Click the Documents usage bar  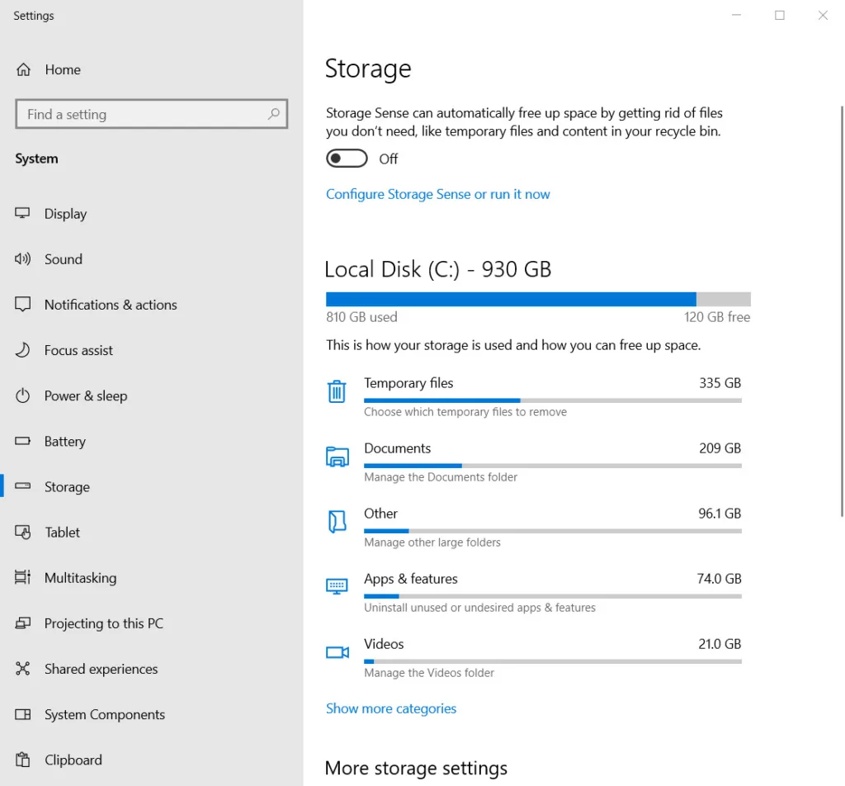(x=553, y=466)
